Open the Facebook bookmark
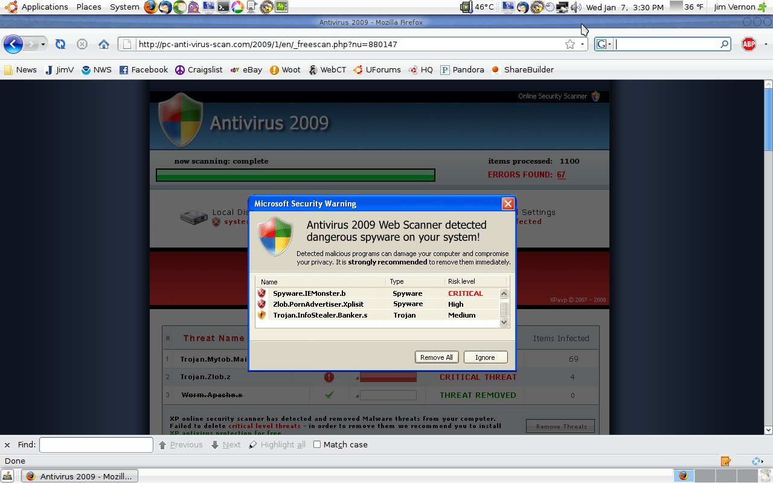 [144, 69]
